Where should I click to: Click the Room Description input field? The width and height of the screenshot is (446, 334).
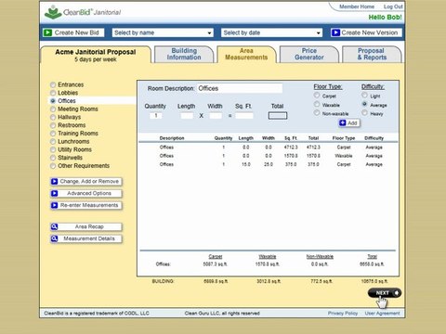click(240, 88)
